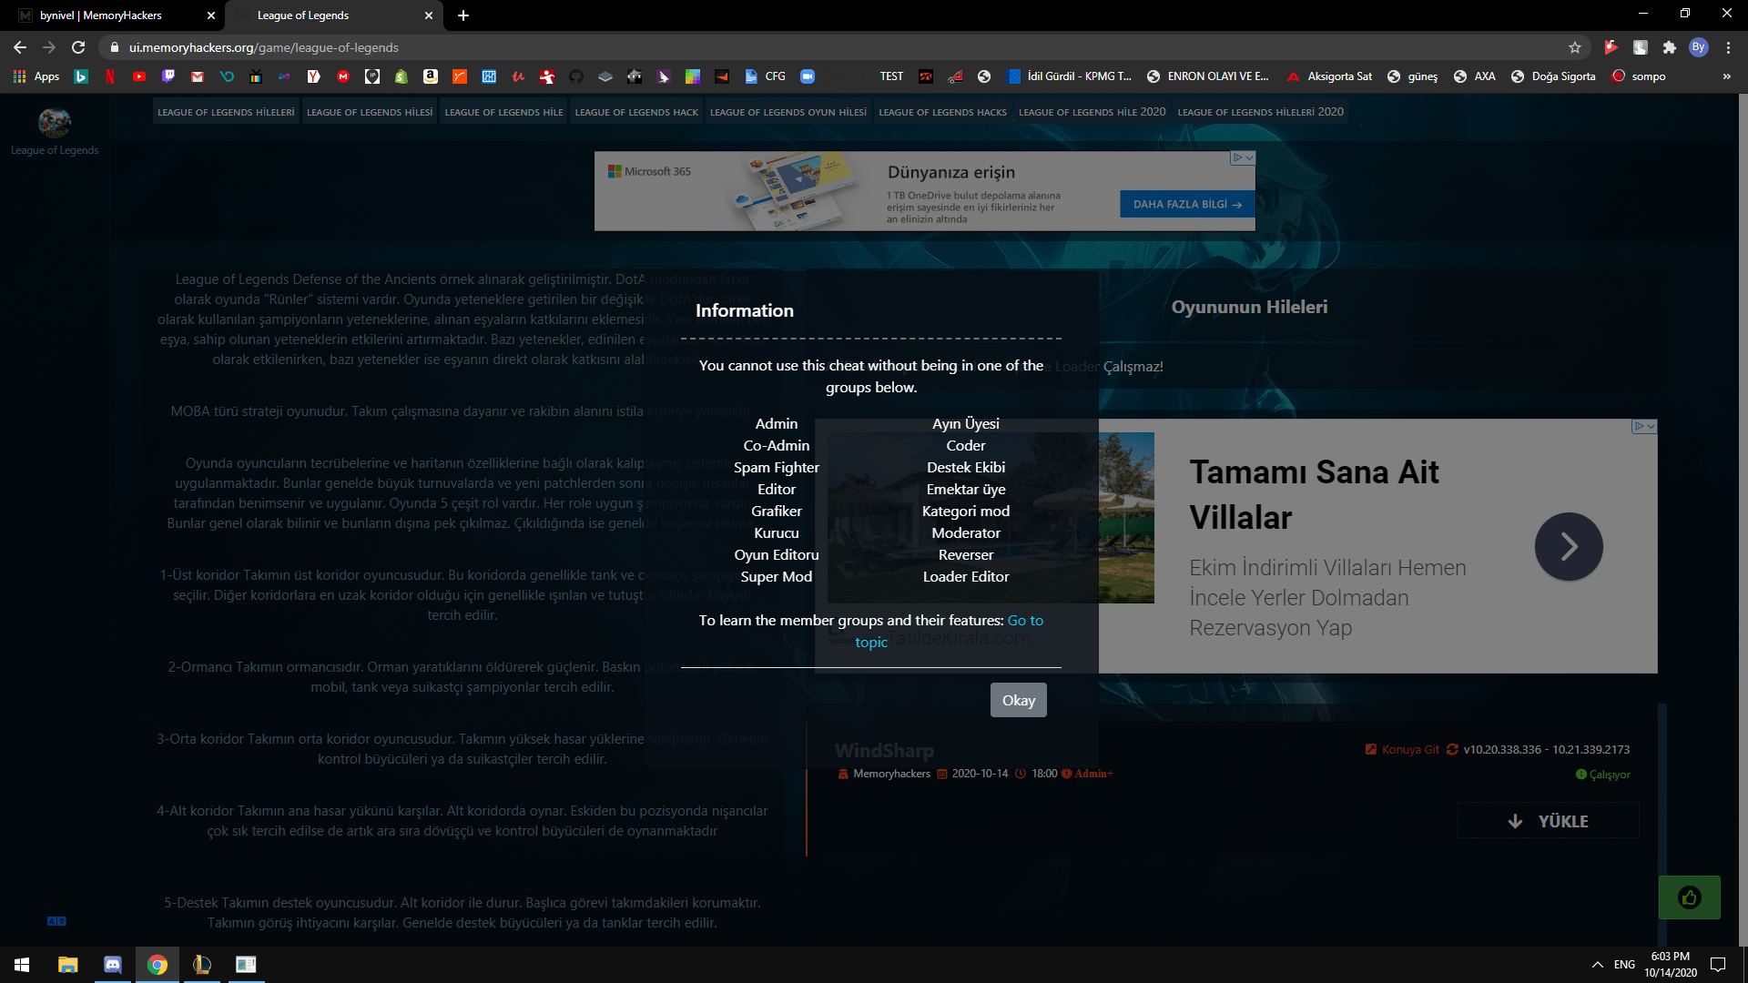The height and width of the screenshot is (983, 1748).
Task: Open the Netflix bookmark
Action: pos(110,76)
